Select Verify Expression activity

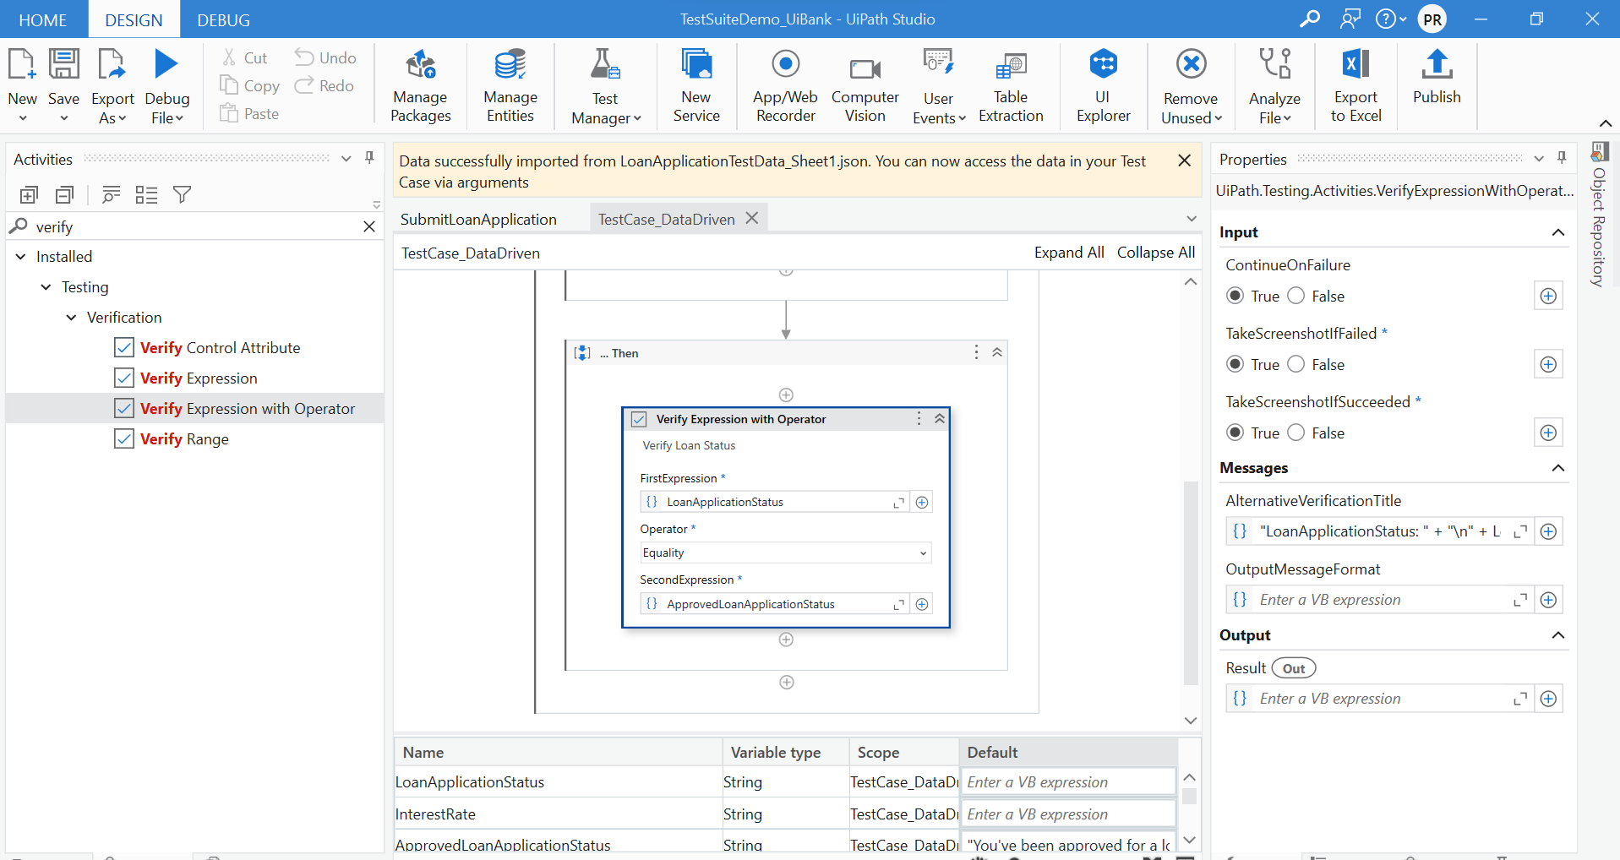pos(187,378)
